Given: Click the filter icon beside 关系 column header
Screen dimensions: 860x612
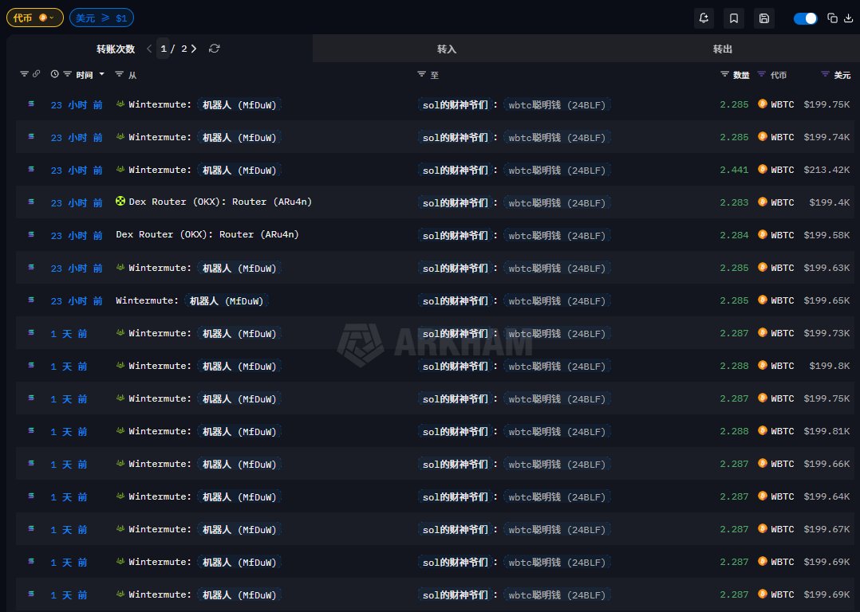Looking at the screenshot, I should (x=824, y=74).
